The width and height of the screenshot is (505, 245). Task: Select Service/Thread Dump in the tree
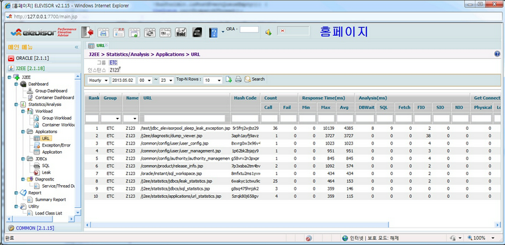[x=58, y=186]
